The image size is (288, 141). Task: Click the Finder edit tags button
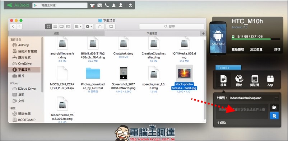click(x=111, y=27)
